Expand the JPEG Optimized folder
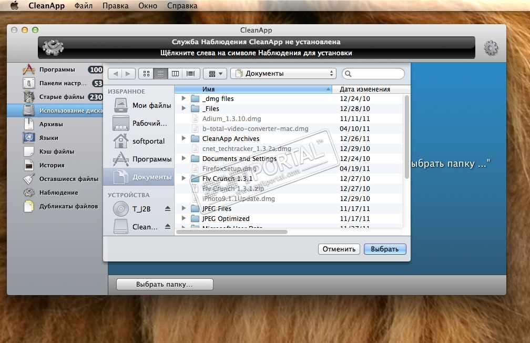530x343 pixels. coord(184,218)
